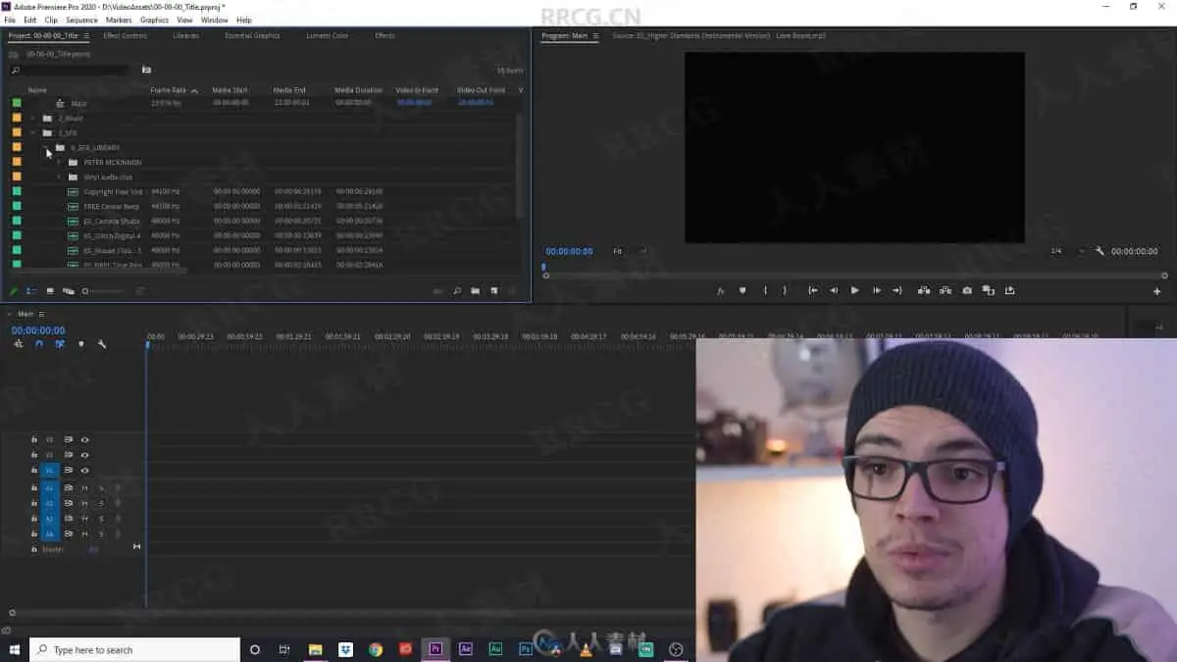Viewport: 1177px width, 662px height.
Task: Add a marker from the timeline header
Action: tap(80, 344)
